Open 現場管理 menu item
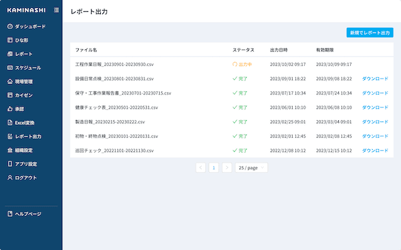 [24, 81]
